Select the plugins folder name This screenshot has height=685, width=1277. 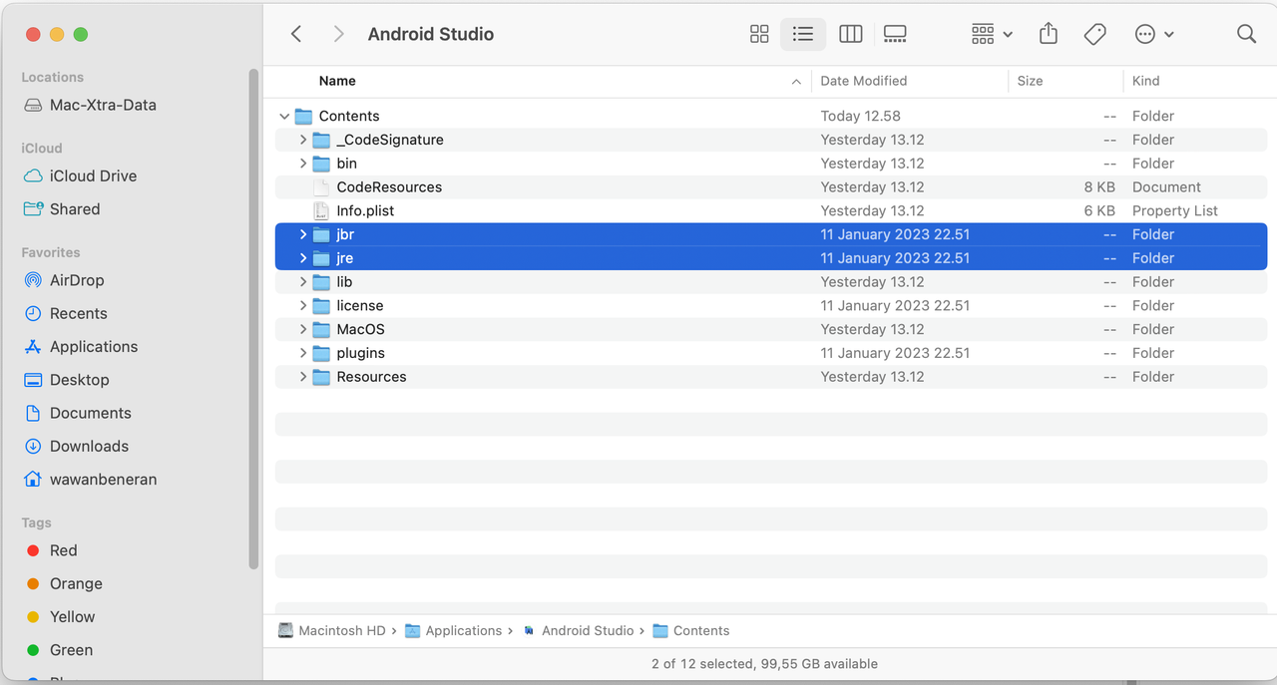pos(360,353)
